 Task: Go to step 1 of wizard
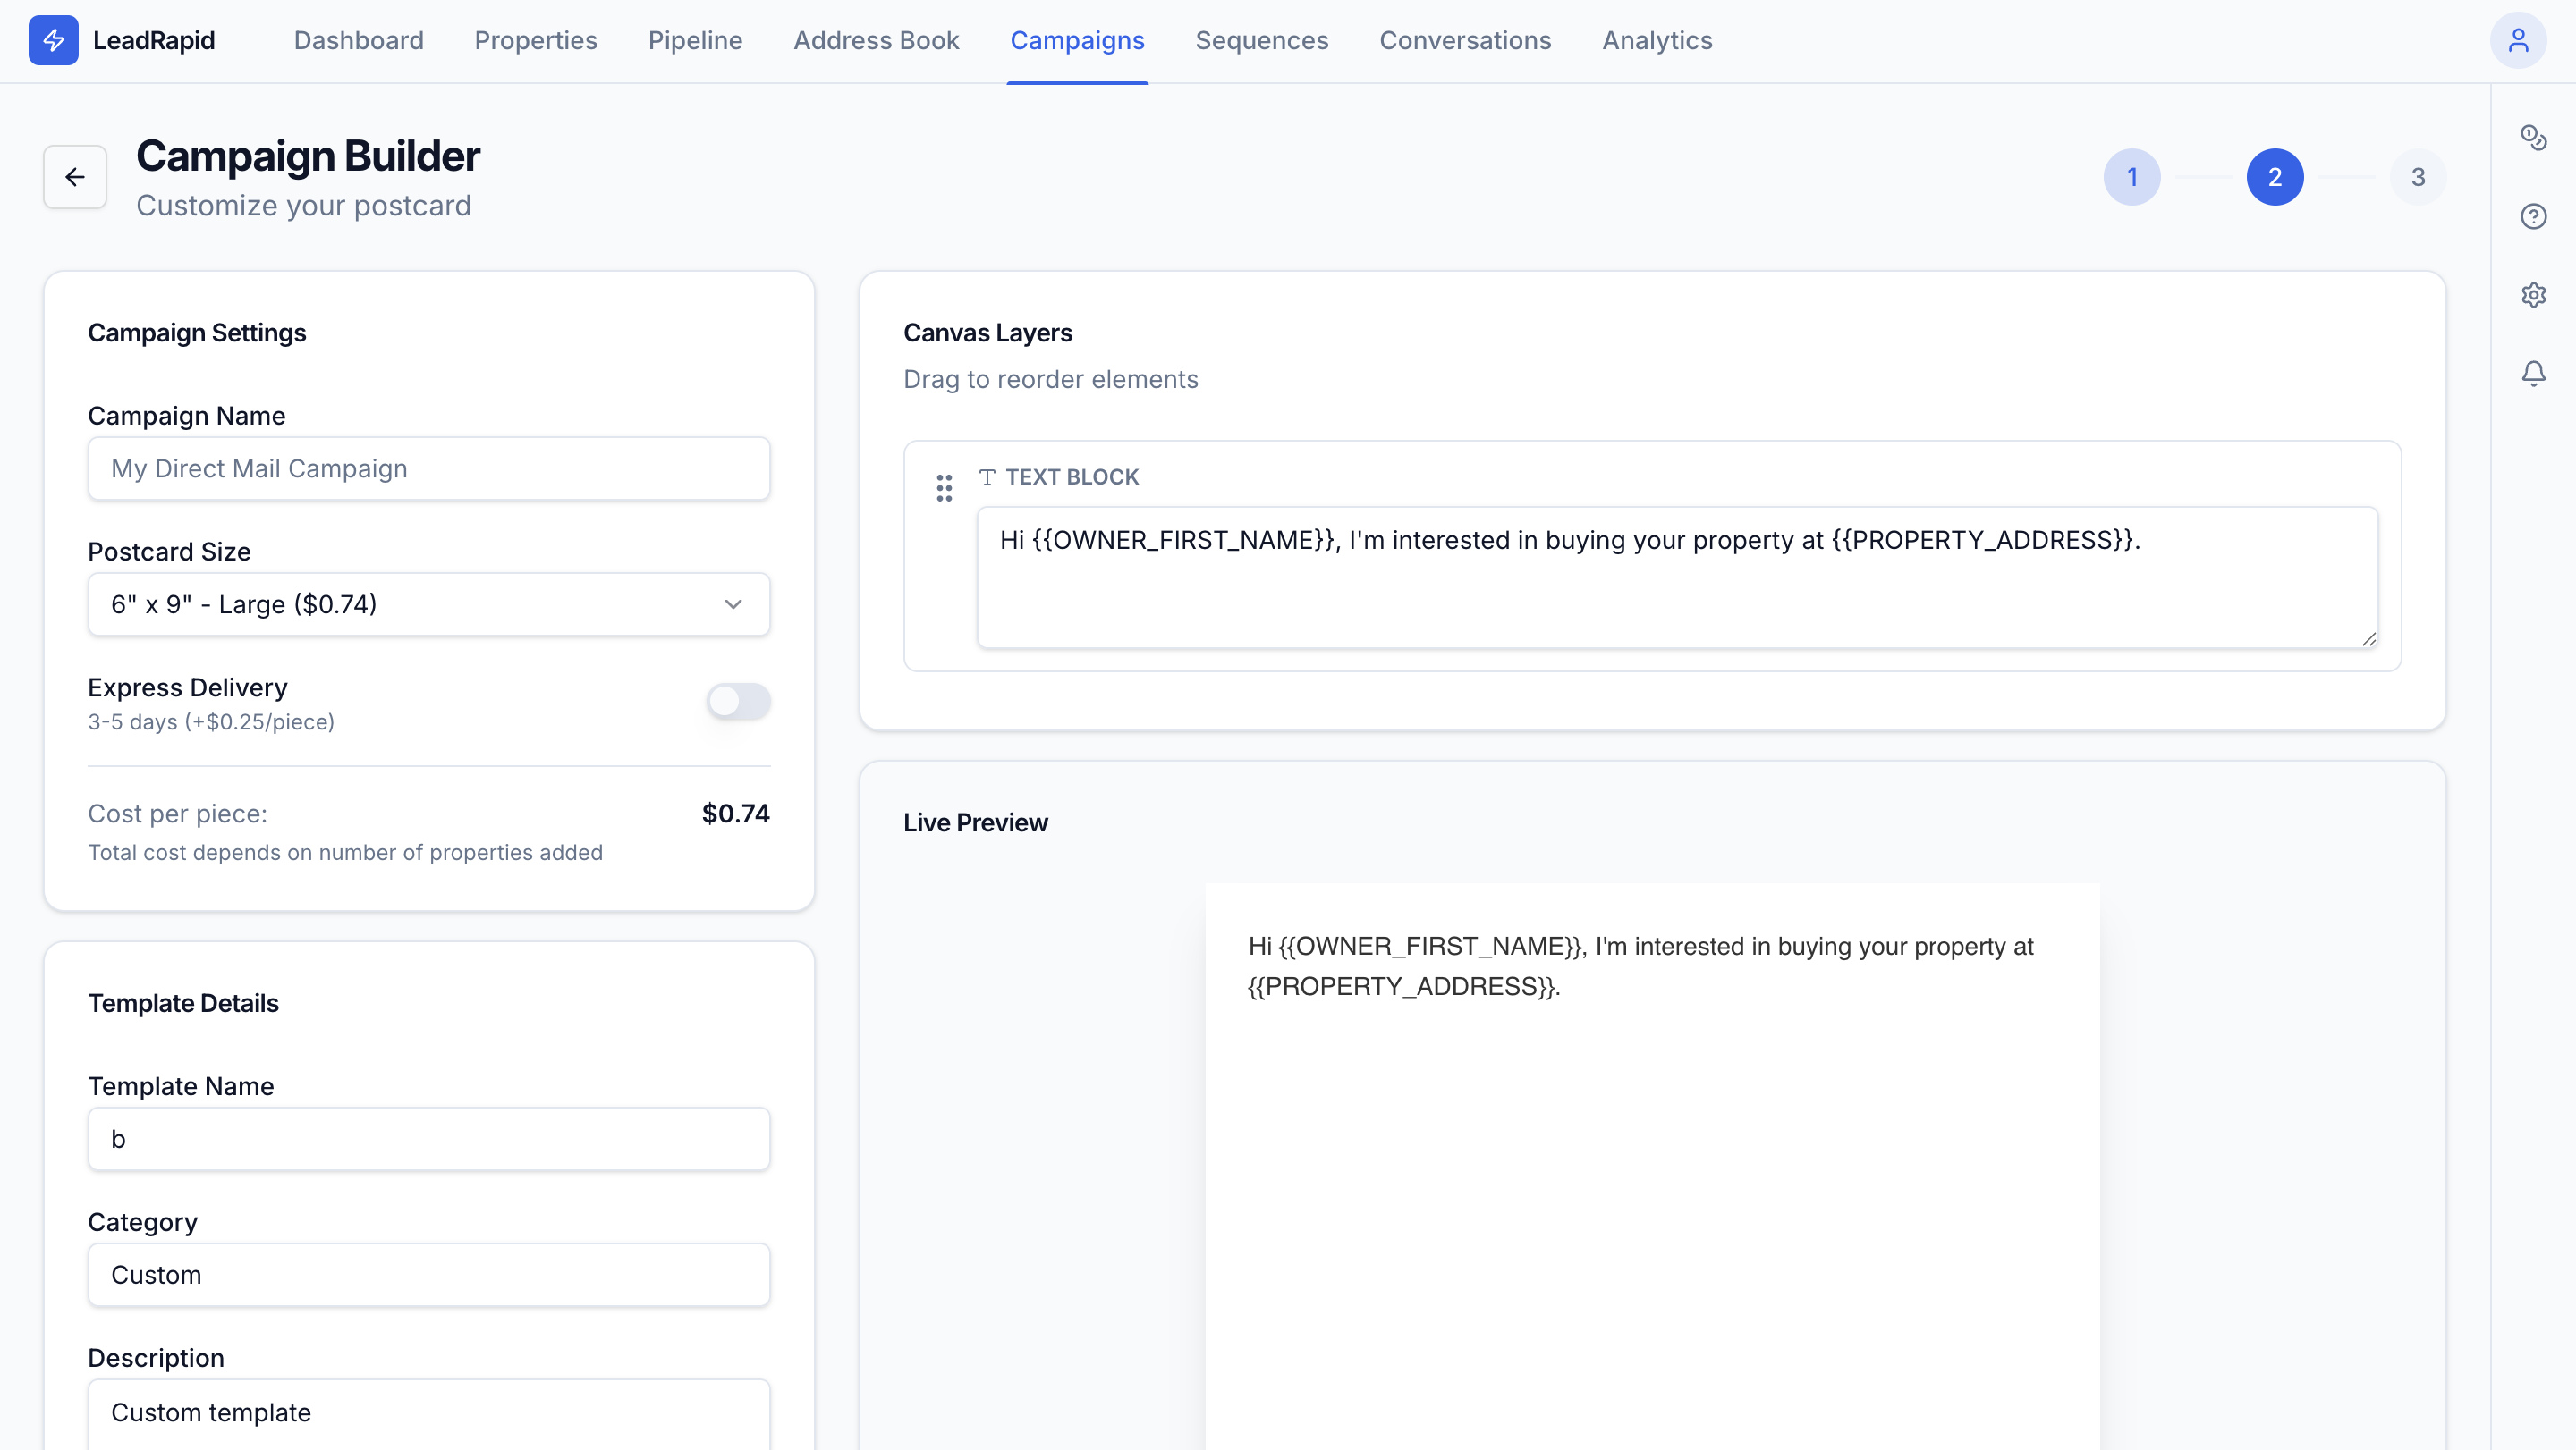[x=2131, y=177]
